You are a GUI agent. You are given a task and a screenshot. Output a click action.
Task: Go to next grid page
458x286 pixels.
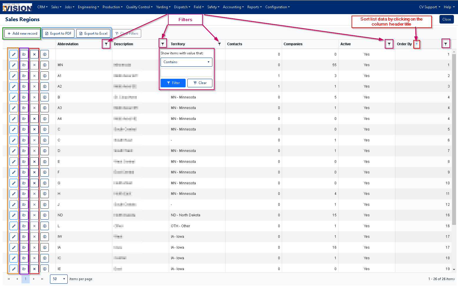pyautogui.click(x=34, y=279)
